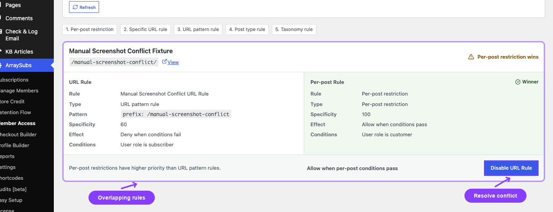
Task: Click the 'Manual Screenshot Conflict Fixture' heading
Action: pyautogui.click(x=121, y=51)
